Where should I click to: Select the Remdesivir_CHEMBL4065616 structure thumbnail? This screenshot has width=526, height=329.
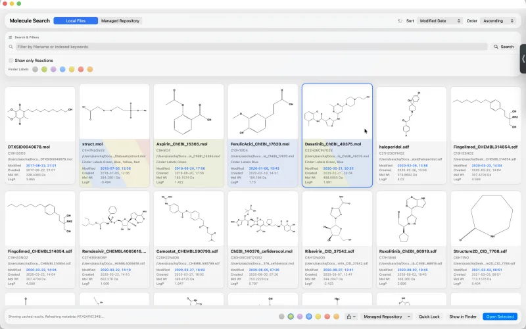(114, 218)
